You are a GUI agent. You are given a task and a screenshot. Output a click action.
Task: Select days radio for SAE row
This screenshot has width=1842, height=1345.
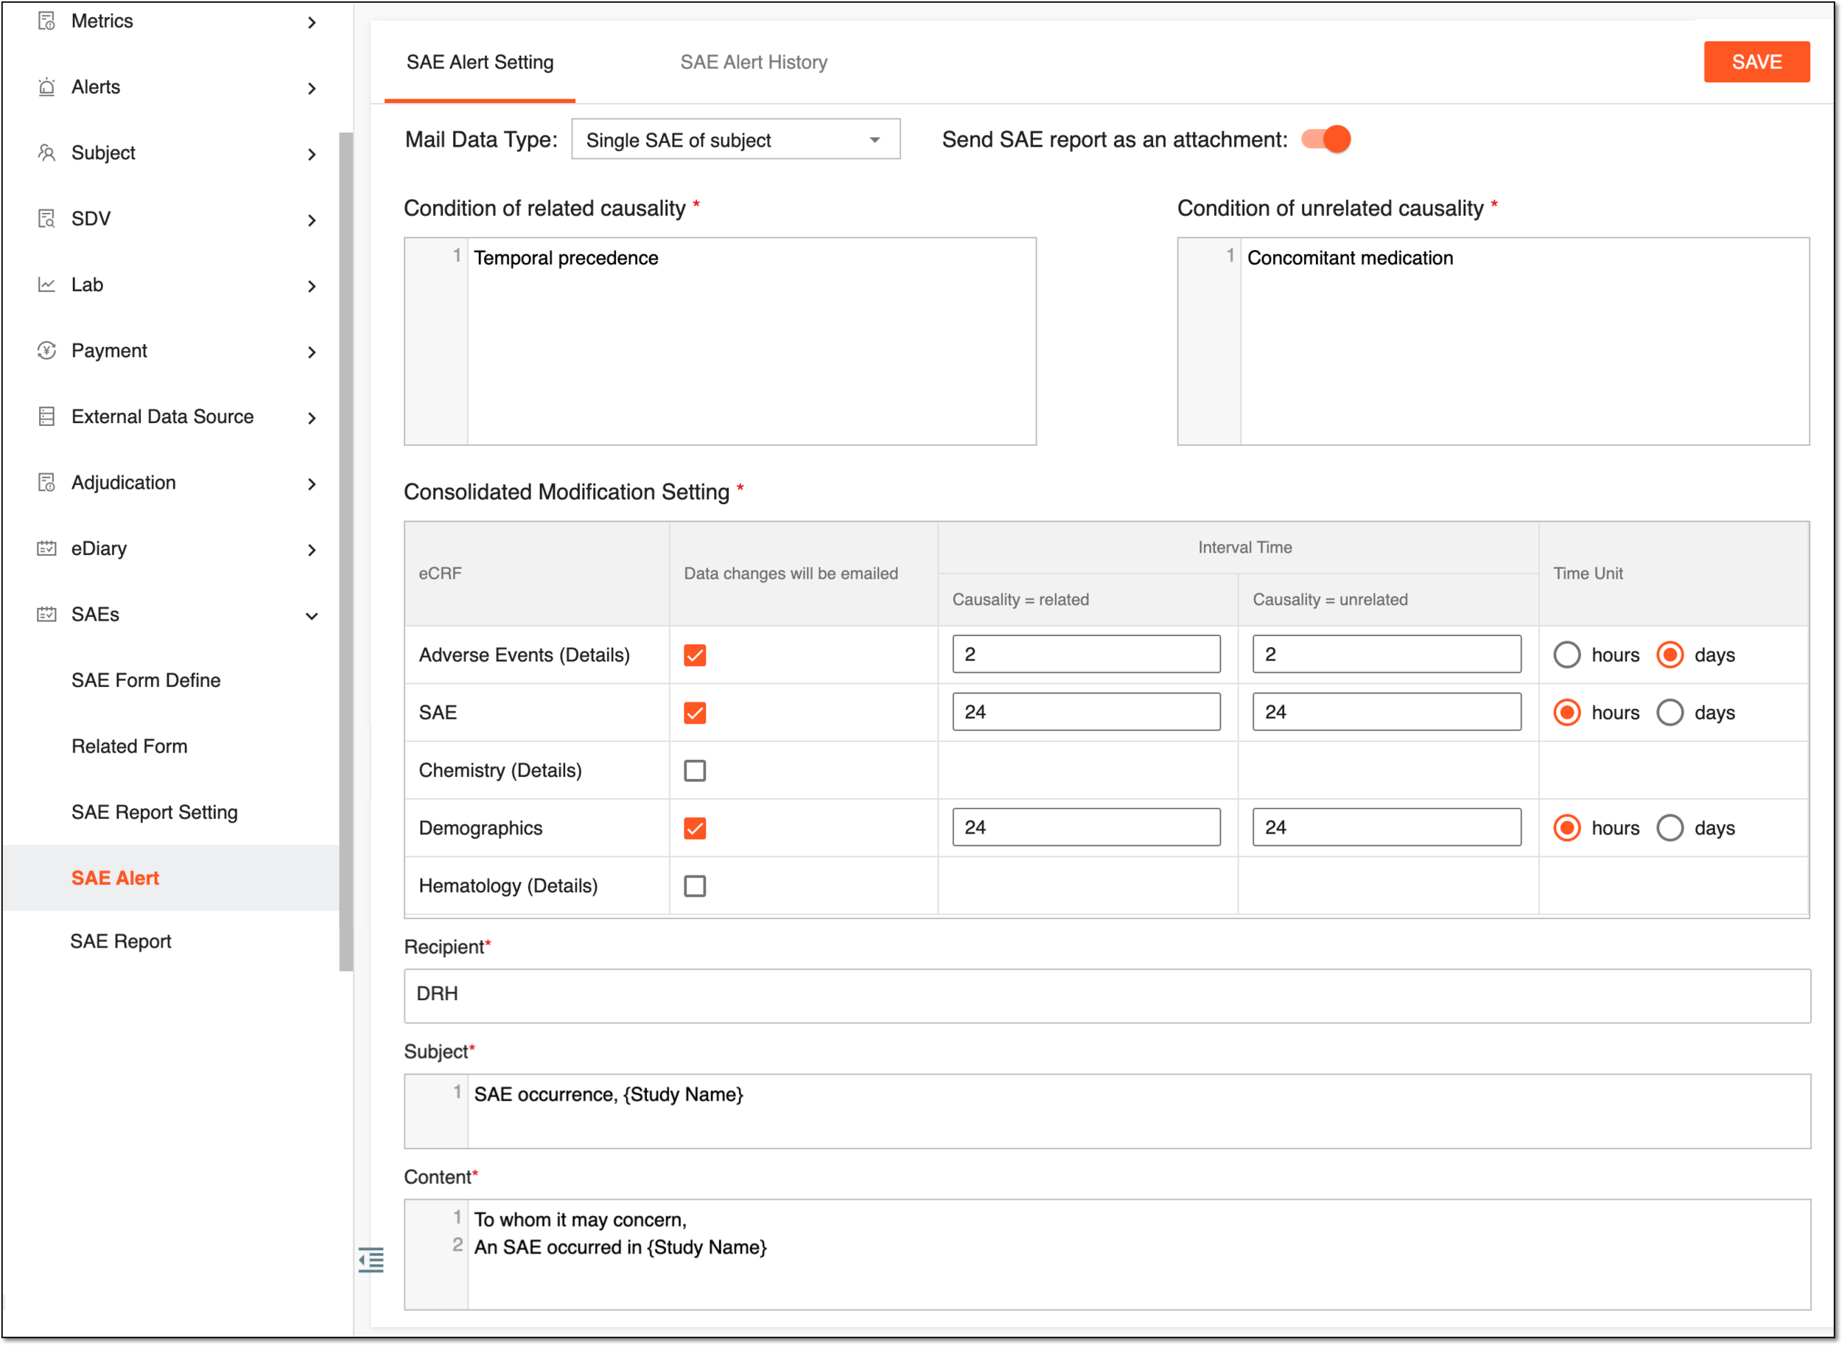point(1670,713)
